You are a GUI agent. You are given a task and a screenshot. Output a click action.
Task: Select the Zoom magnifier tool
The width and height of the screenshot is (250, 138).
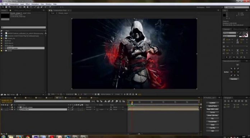tap(10, 7)
